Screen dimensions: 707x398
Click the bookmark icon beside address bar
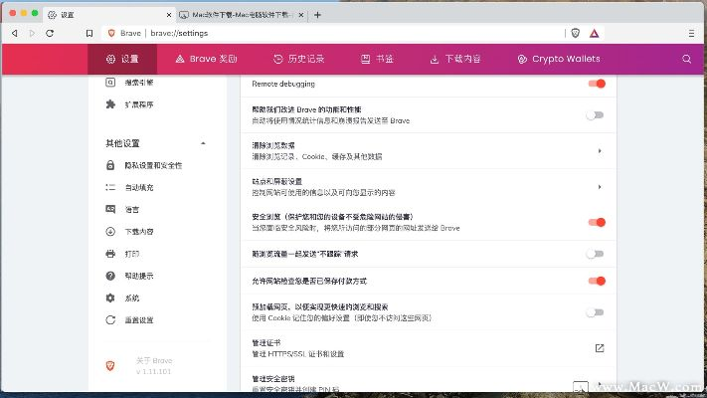[89, 33]
